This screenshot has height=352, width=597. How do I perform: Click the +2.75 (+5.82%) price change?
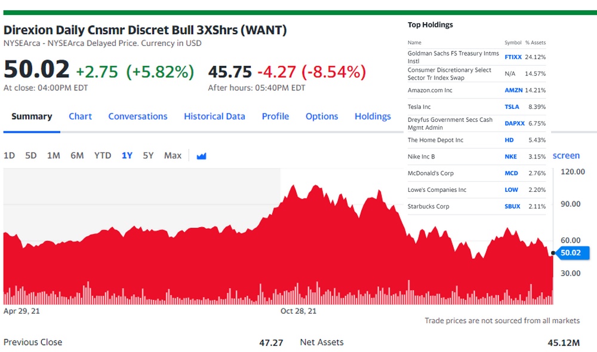coord(135,72)
